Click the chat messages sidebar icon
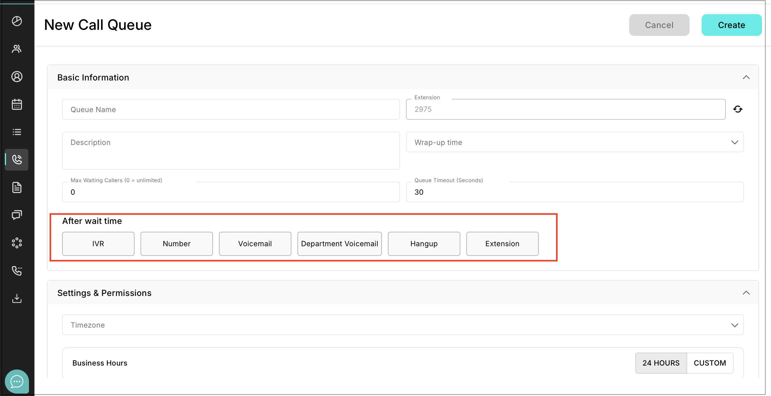 pyautogui.click(x=17, y=215)
